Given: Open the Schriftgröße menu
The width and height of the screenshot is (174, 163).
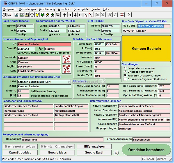Looking at the screenshot, I should pos(81,9).
